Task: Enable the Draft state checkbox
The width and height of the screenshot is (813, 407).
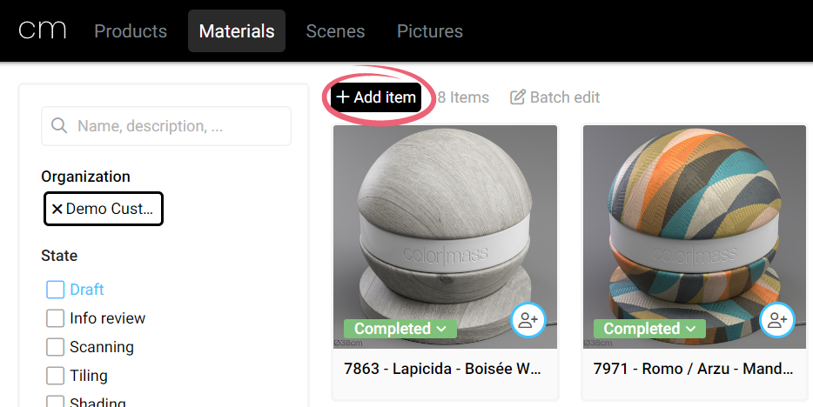Action: tap(56, 290)
